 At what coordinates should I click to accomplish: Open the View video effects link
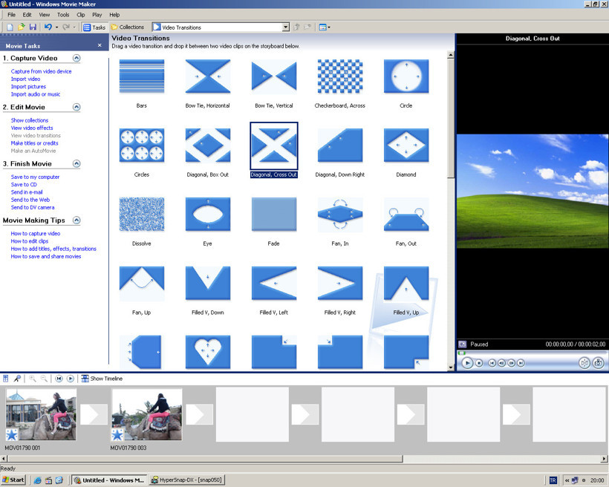(x=32, y=128)
